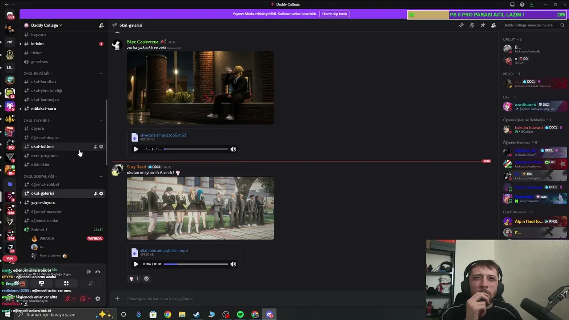Toggle the existing reaction on Suzy's message
The width and height of the screenshot is (569, 320).
pos(134,279)
